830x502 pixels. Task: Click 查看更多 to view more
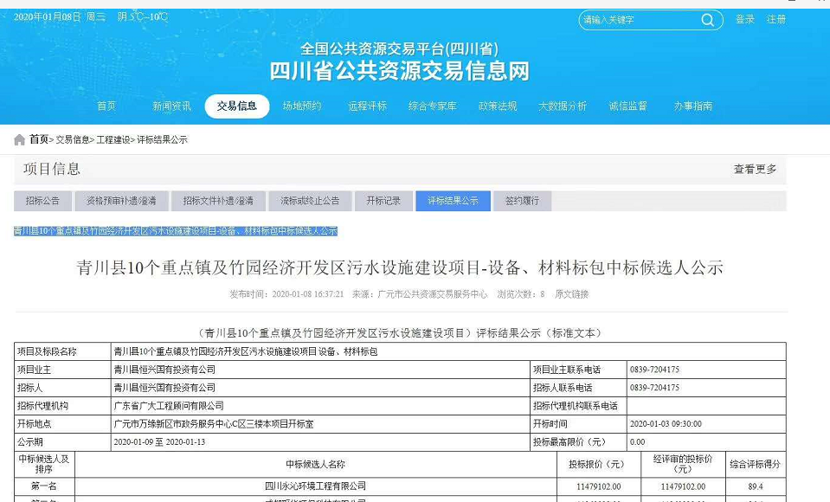coord(755,170)
